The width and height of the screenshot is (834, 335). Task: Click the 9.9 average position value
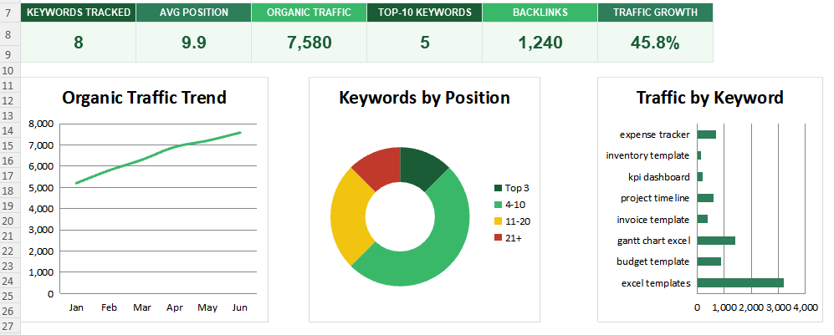coord(193,43)
